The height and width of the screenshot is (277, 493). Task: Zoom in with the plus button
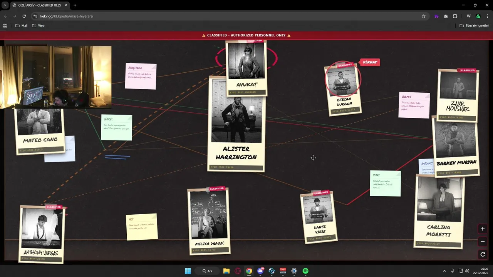coord(483,229)
